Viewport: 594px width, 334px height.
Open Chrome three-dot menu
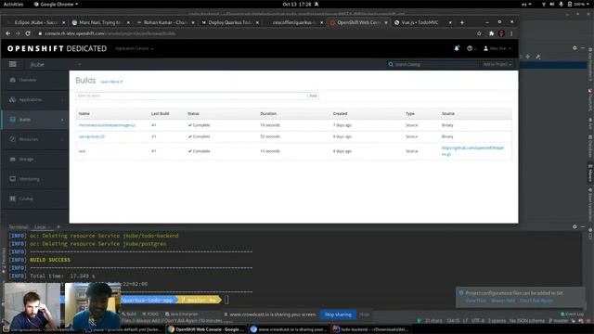pos(511,33)
